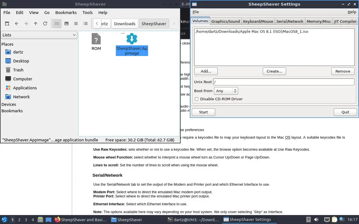Click the Devices section header in sidebar
This screenshot has height=224, width=359.
[9, 104]
